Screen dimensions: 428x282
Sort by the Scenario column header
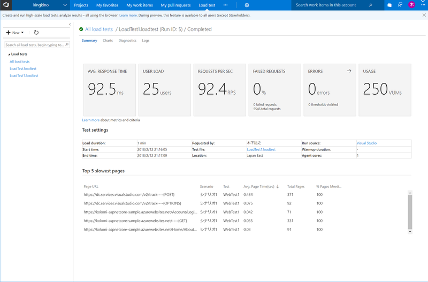pyautogui.click(x=207, y=187)
